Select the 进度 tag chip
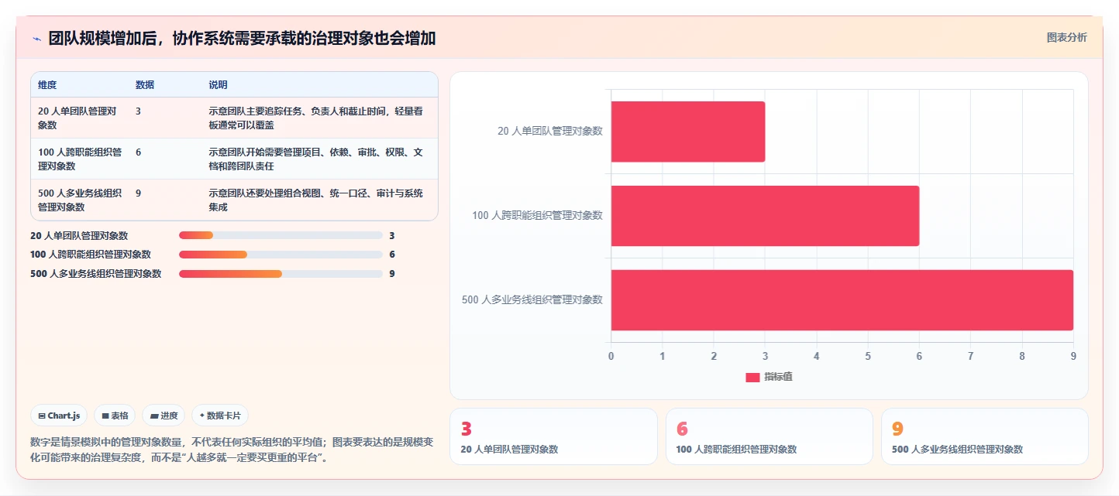 (x=164, y=416)
